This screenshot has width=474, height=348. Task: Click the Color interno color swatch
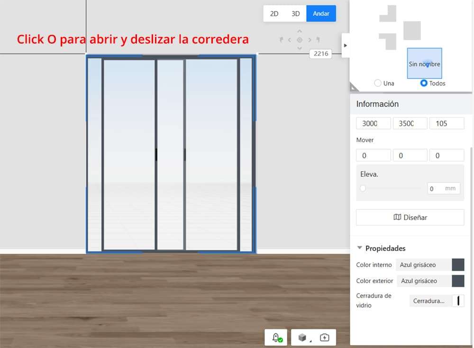click(x=458, y=265)
